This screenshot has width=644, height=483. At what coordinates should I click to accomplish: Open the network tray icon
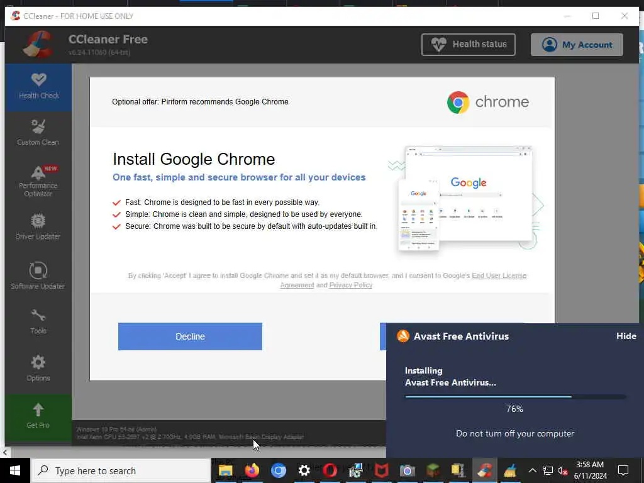point(548,470)
